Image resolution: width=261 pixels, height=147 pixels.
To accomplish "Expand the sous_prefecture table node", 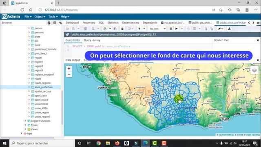I will (29, 87).
